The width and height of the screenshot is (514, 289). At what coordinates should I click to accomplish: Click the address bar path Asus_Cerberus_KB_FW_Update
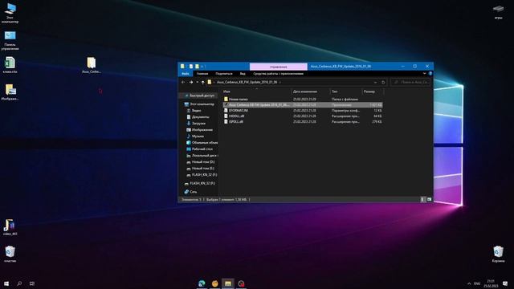coord(247,82)
